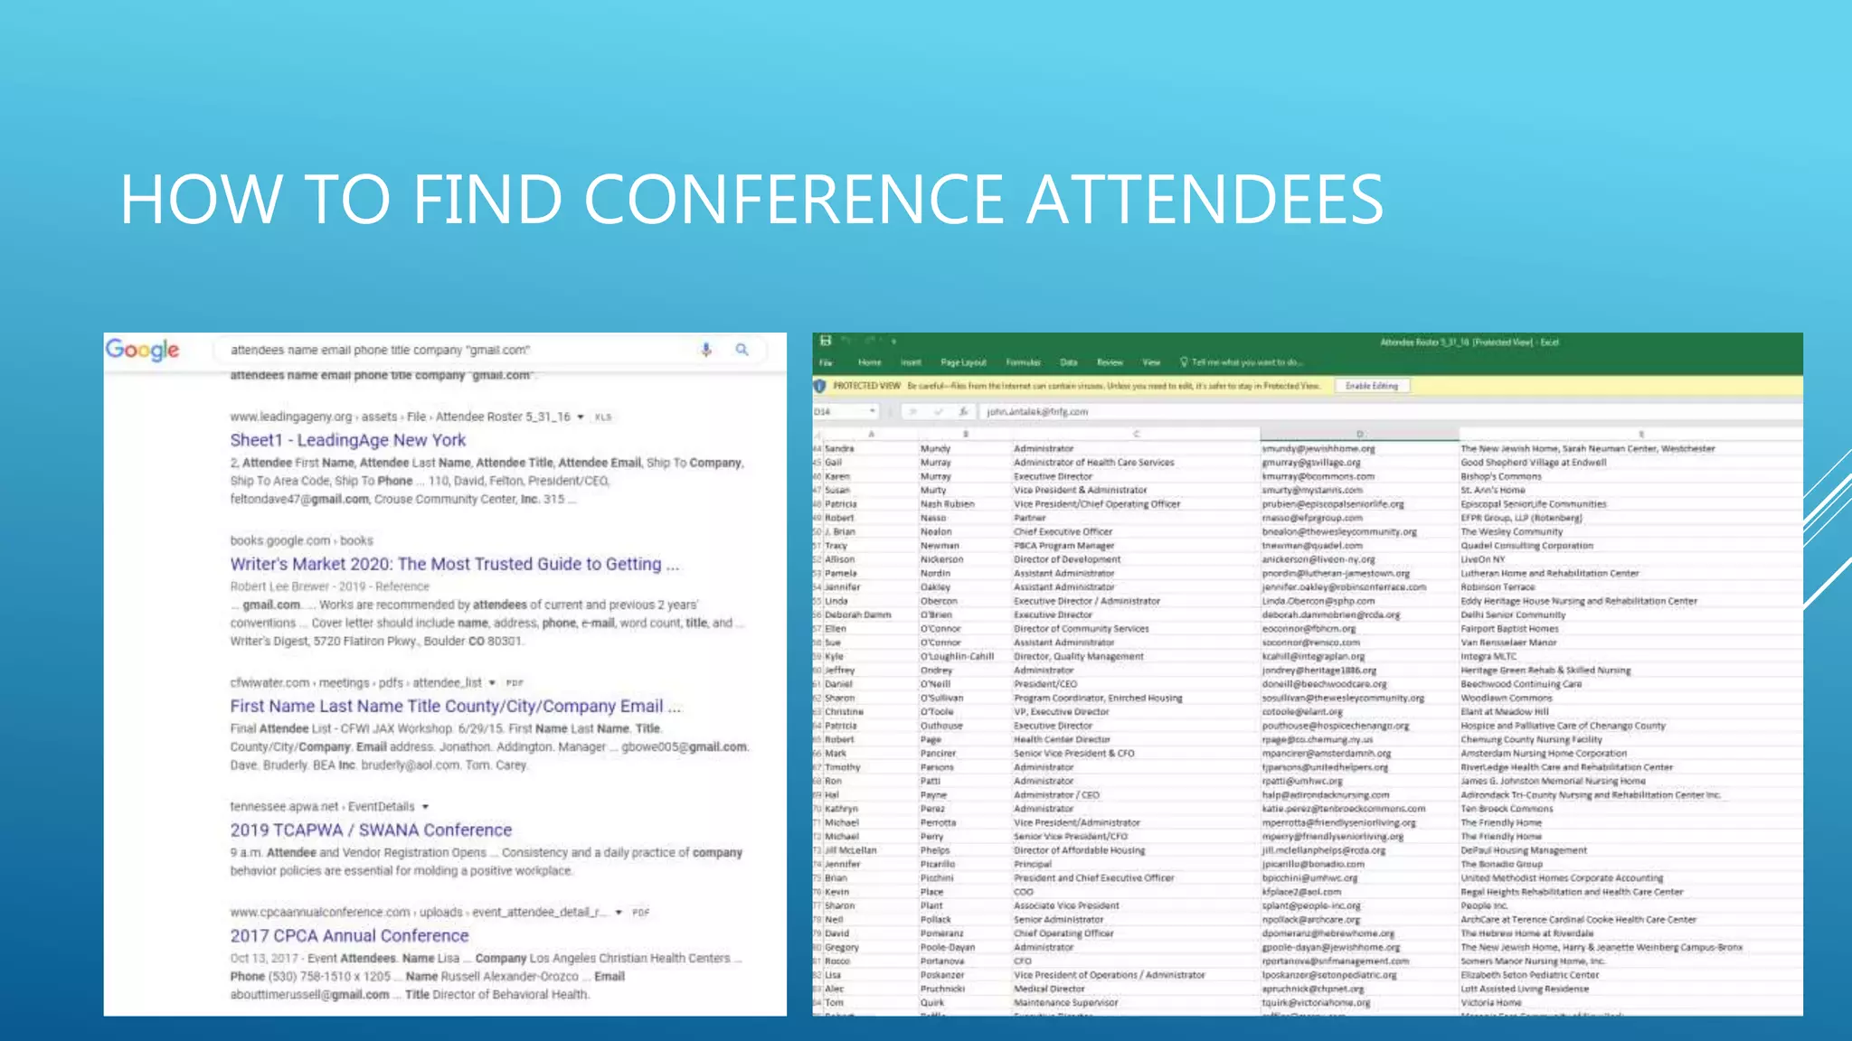Click the Google search magnifier icon
This screenshot has height=1041, width=1852.
coord(742,350)
